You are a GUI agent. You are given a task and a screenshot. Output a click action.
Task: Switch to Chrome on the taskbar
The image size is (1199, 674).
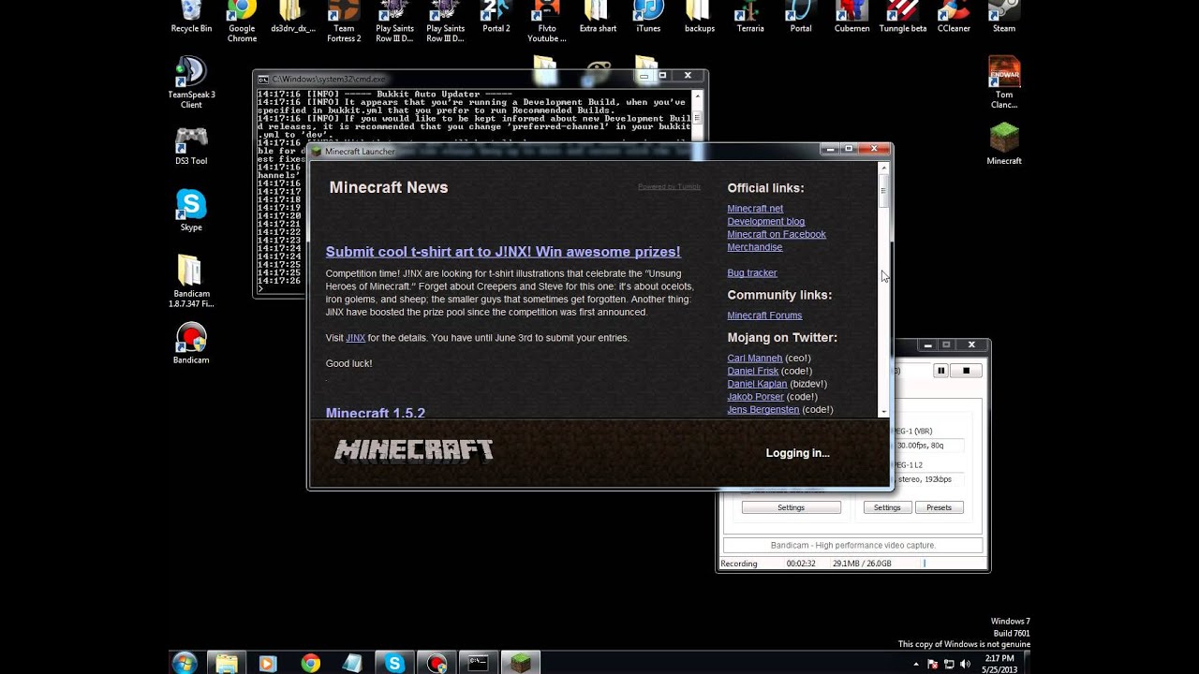click(310, 663)
